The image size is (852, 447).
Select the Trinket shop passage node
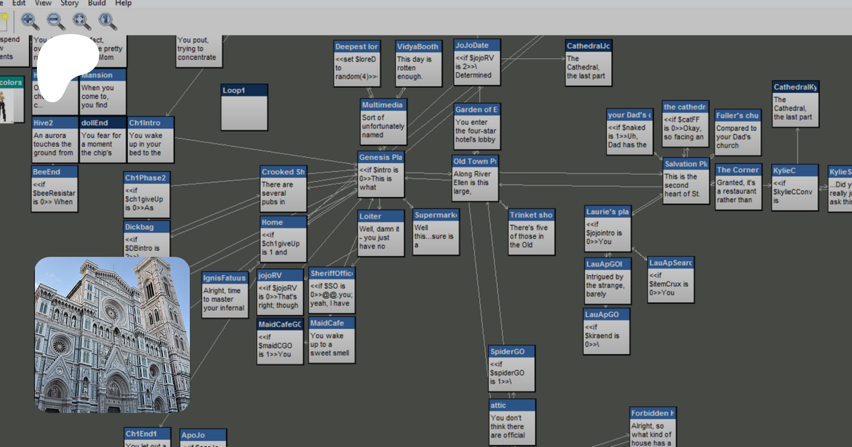(531, 232)
